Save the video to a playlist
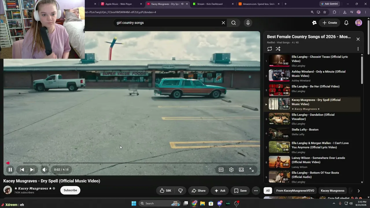Viewport: 370px width, 208px height. click(x=240, y=191)
